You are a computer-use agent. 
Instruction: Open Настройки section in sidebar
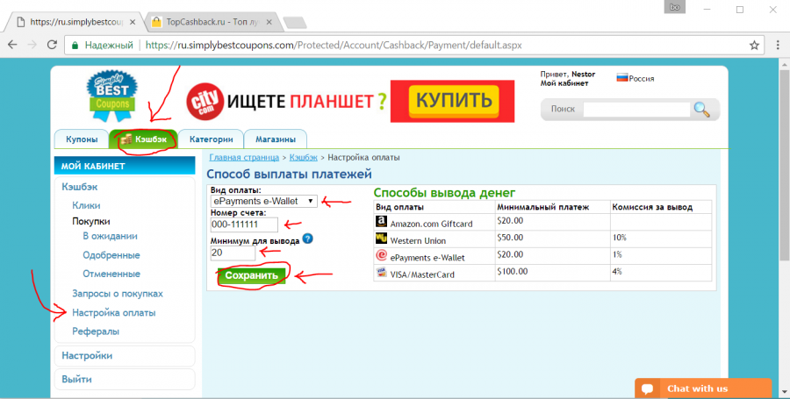pos(87,356)
